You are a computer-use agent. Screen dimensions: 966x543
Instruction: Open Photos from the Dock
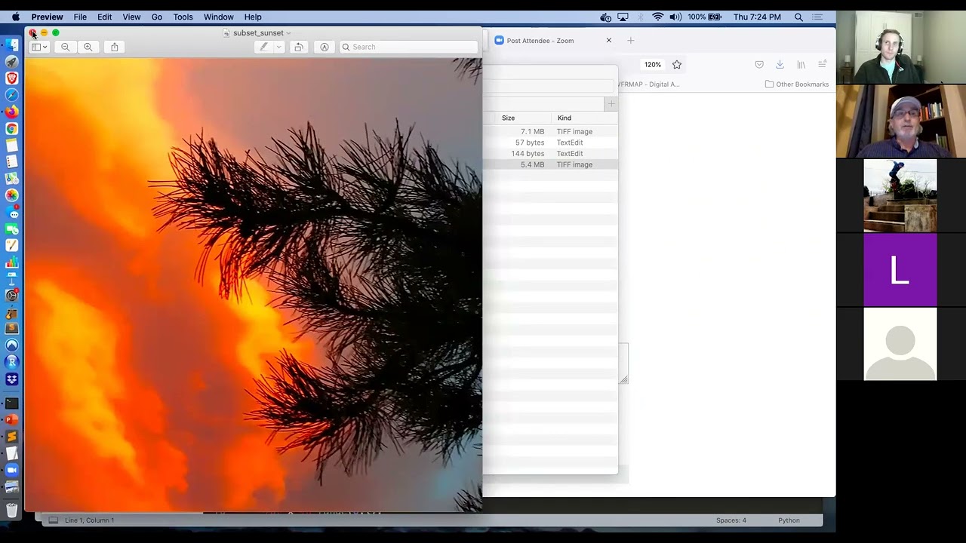[x=12, y=195]
